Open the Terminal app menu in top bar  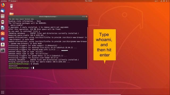13,1
